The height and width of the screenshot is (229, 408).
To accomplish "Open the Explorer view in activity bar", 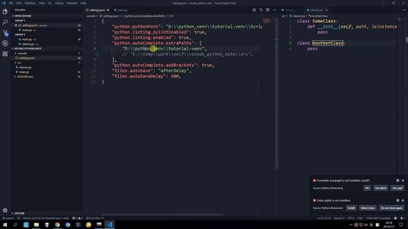I will pyautogui.click(x=5, y=11).
